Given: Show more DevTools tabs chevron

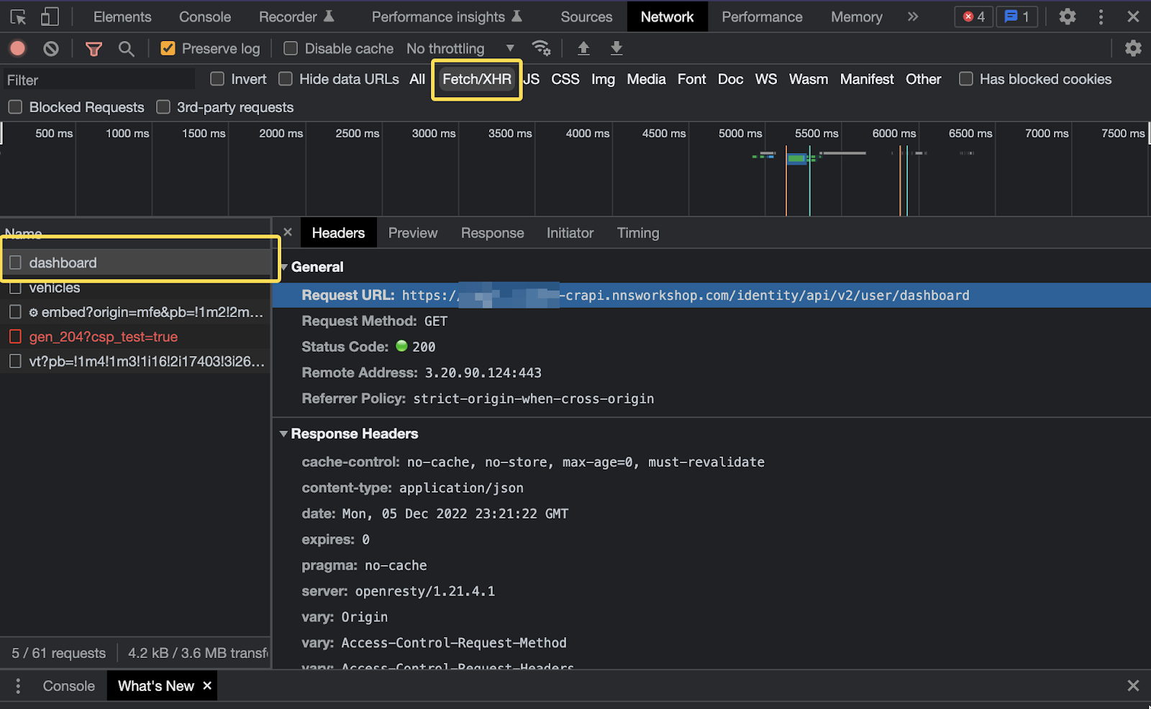Looking at the screenshot, I should pos(913,17).
